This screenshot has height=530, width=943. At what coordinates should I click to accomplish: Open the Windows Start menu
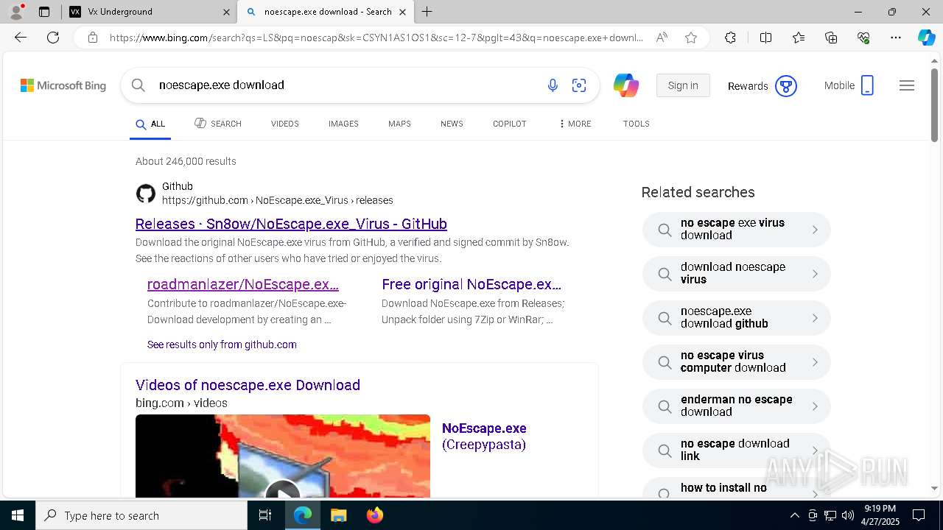[18, 515]
